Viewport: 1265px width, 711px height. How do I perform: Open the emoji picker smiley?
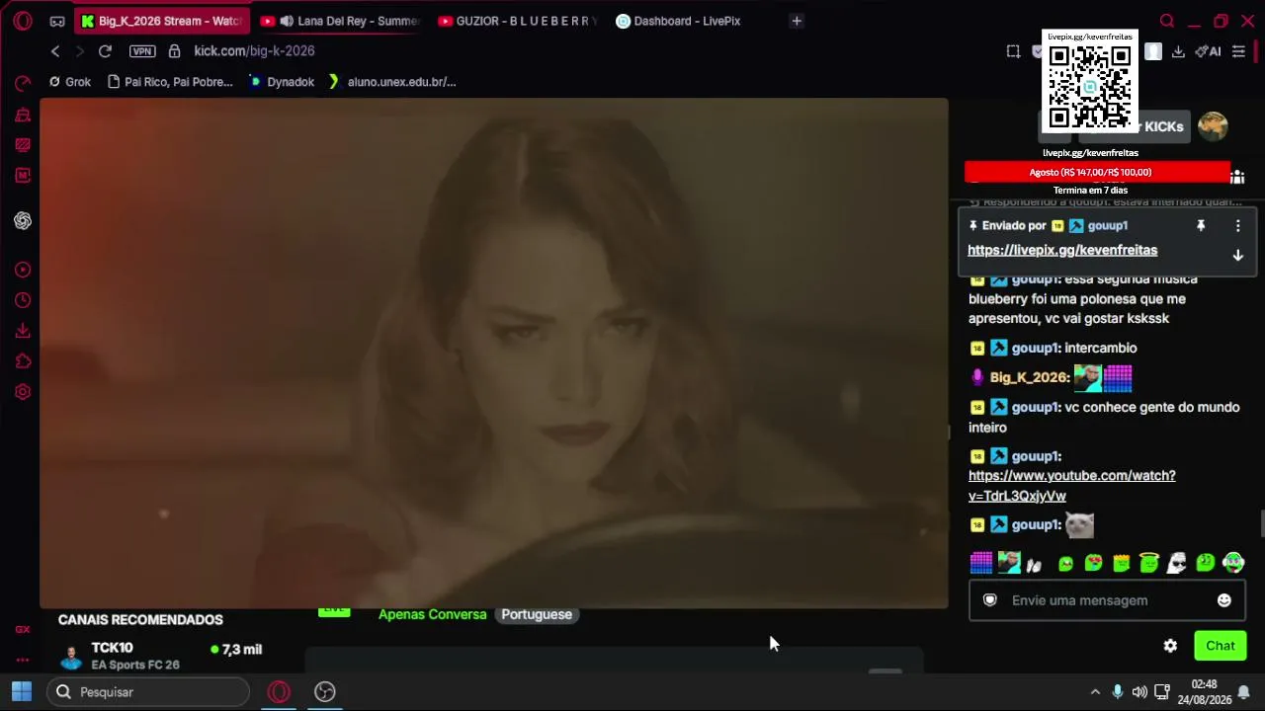[x=1224, y=600]
